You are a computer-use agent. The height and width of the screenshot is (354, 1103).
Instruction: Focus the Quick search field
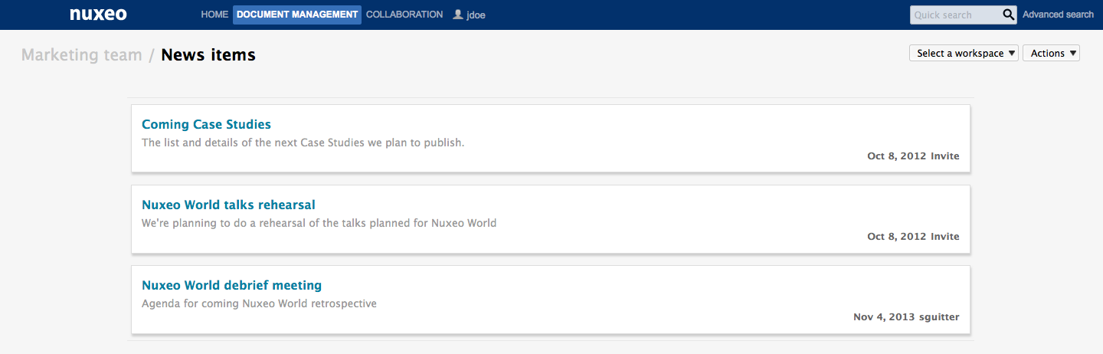956,15
